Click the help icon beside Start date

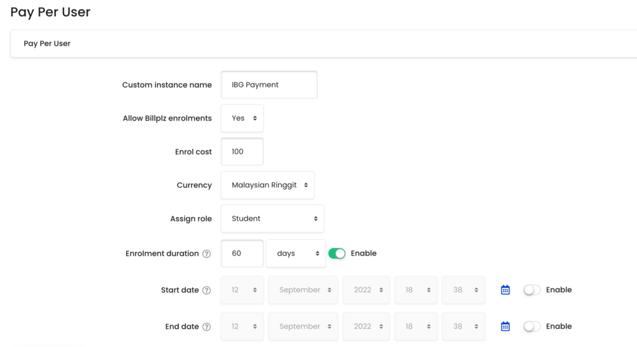click(x=207, y=290)
